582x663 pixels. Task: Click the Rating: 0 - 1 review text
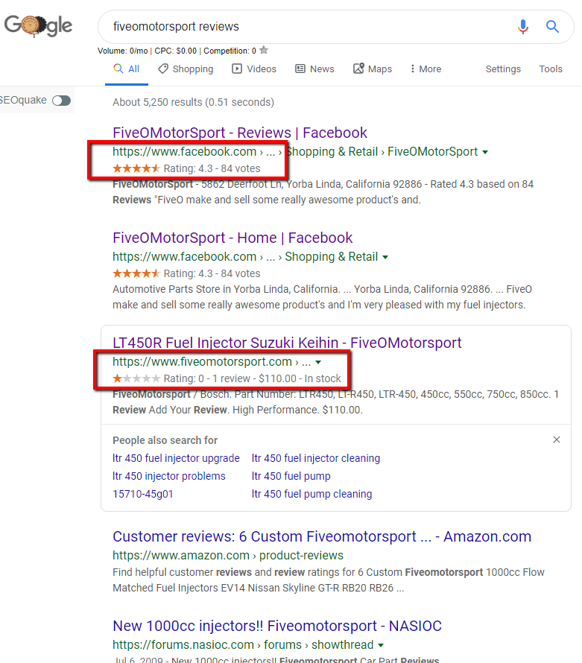pos(207,378)
